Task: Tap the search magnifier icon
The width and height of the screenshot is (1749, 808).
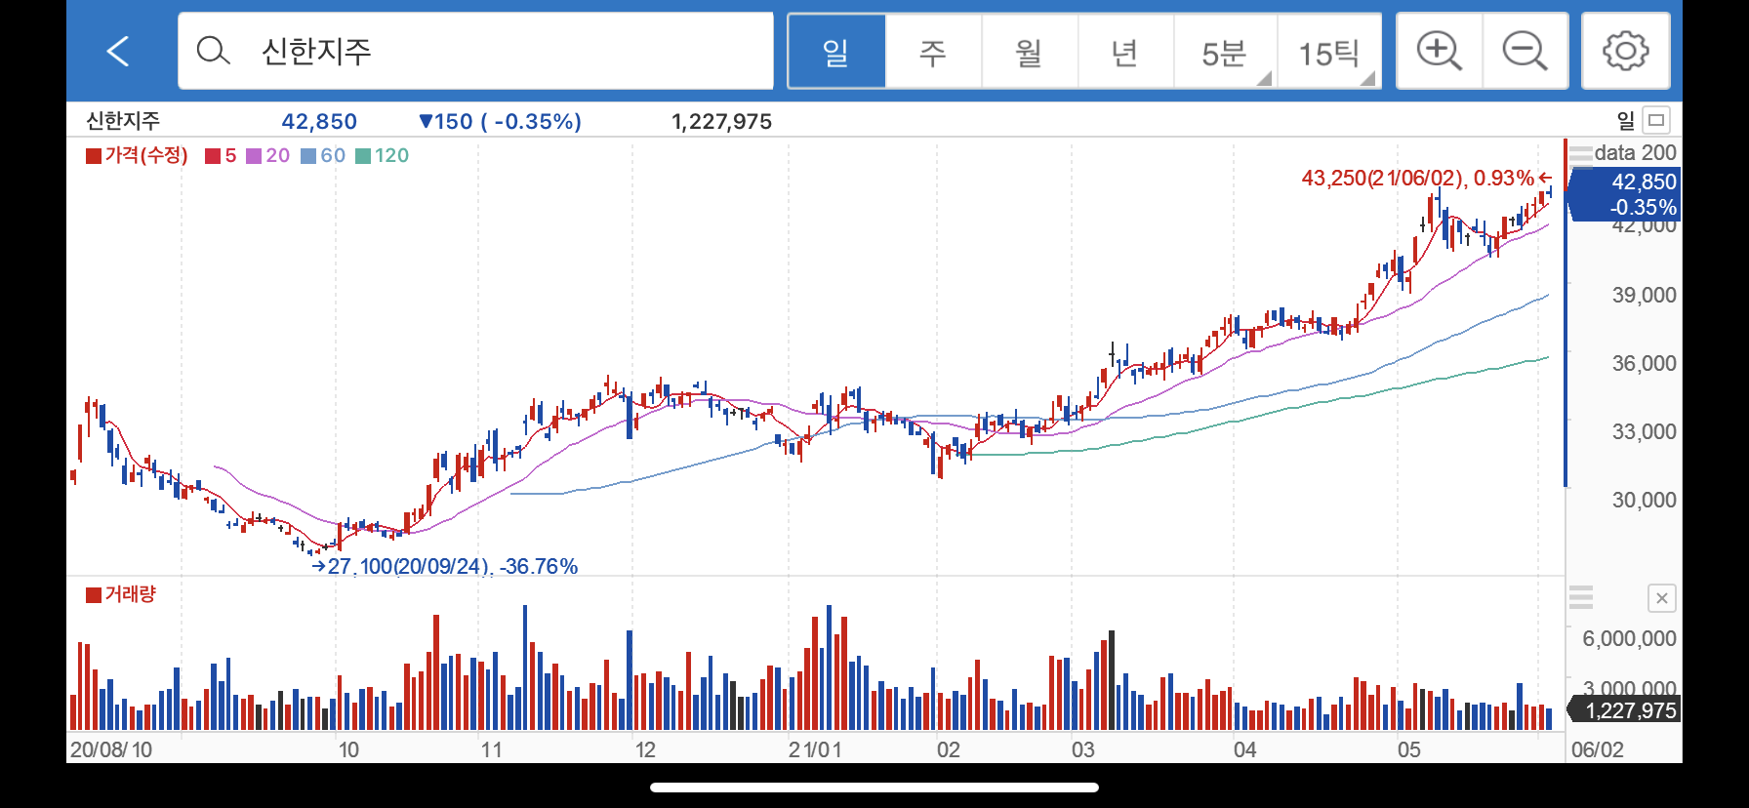Action: click(x=213, y=51)
